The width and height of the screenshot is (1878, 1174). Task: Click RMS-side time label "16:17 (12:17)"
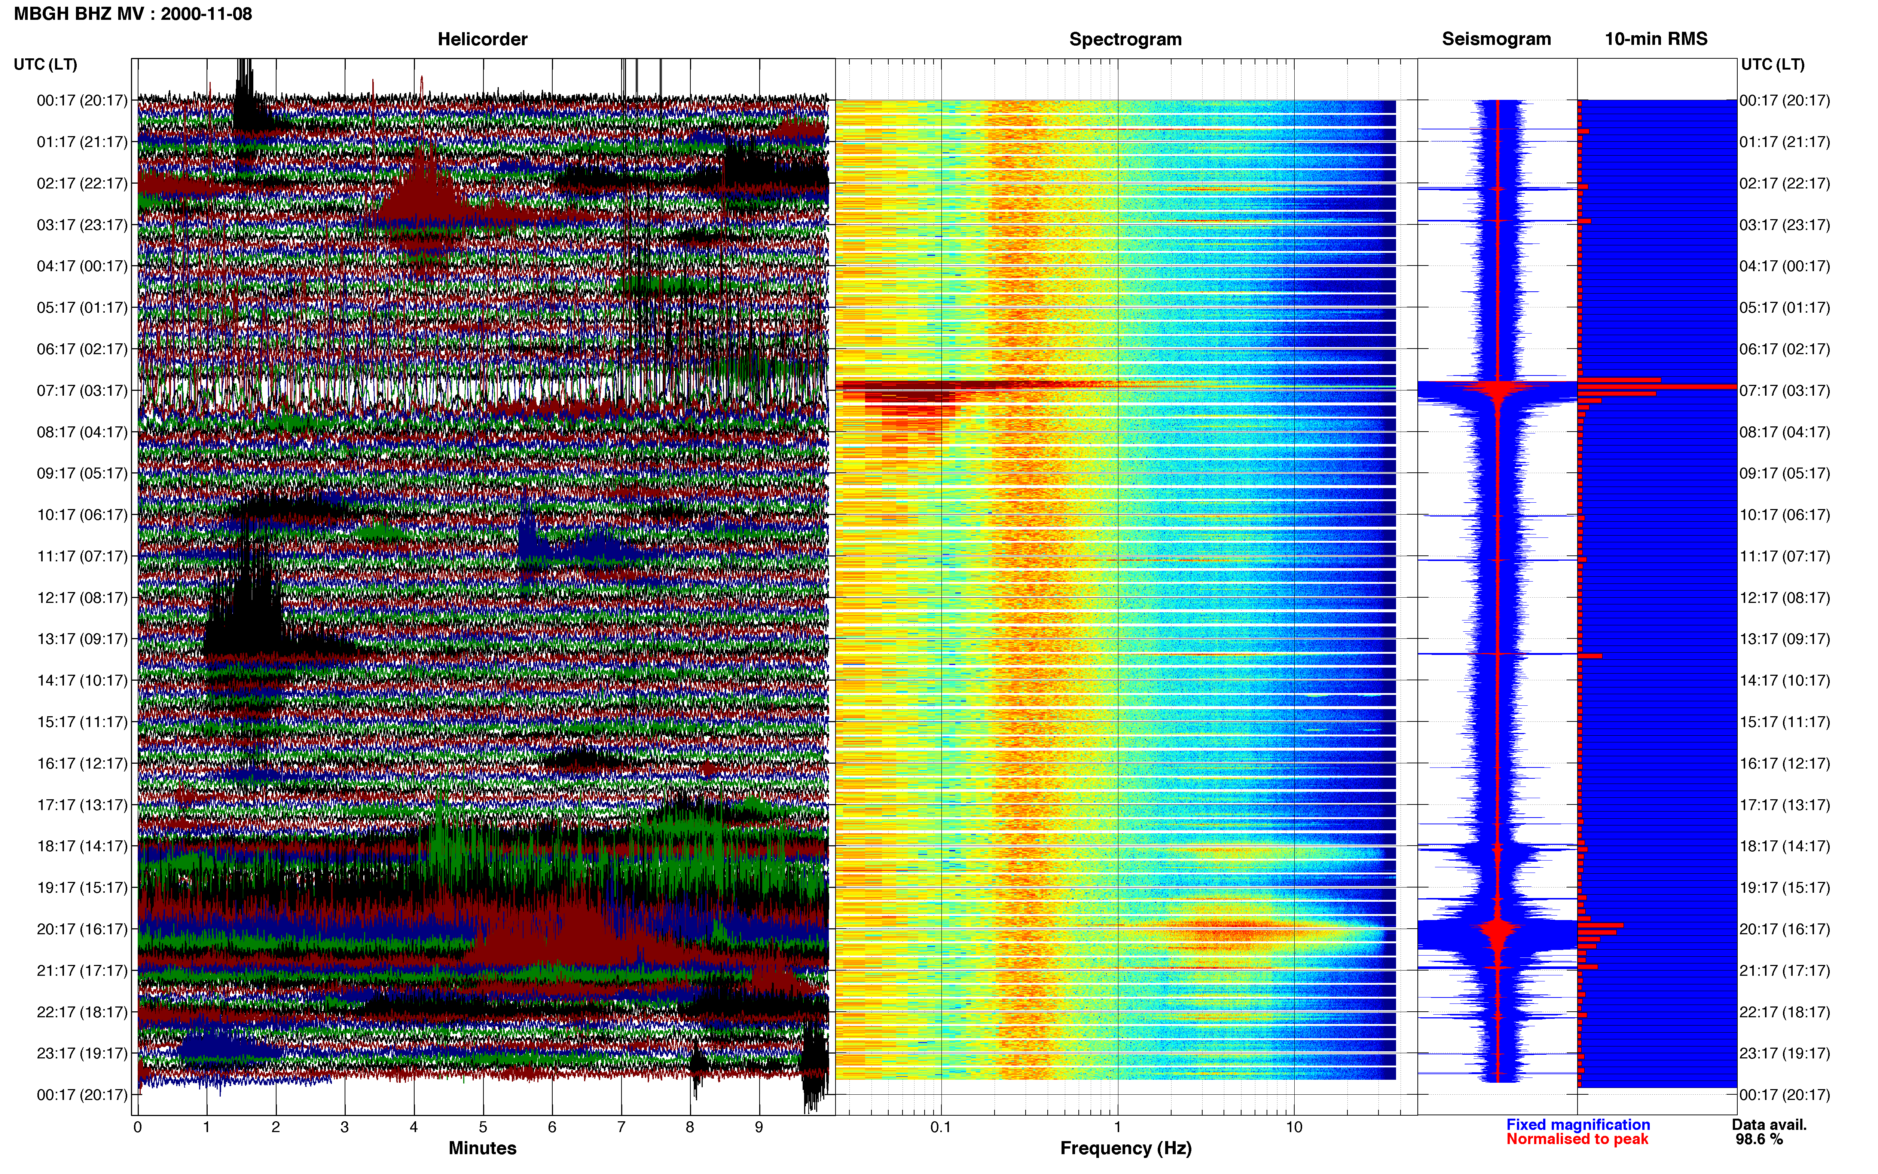pos(1785,763)
